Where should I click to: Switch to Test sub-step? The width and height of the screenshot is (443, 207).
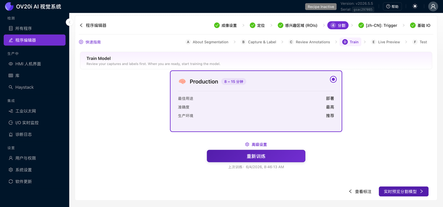(x=420, y=42)
